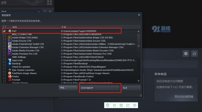Click the fullscreen expand icon in toolbar
Image resolution: width=202 pixels, height=112 pixels.
coord(114,105)
